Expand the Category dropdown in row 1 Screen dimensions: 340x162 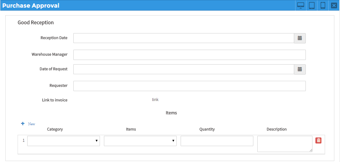coord(63,141)
